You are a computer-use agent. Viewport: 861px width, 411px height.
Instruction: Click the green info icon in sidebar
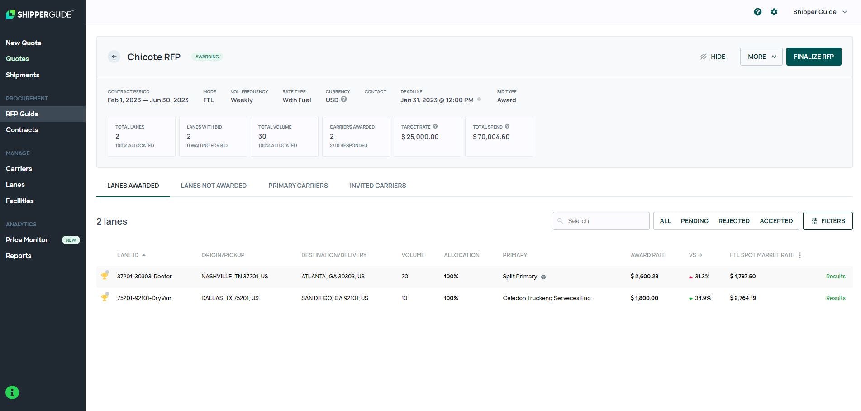(12, 392)
